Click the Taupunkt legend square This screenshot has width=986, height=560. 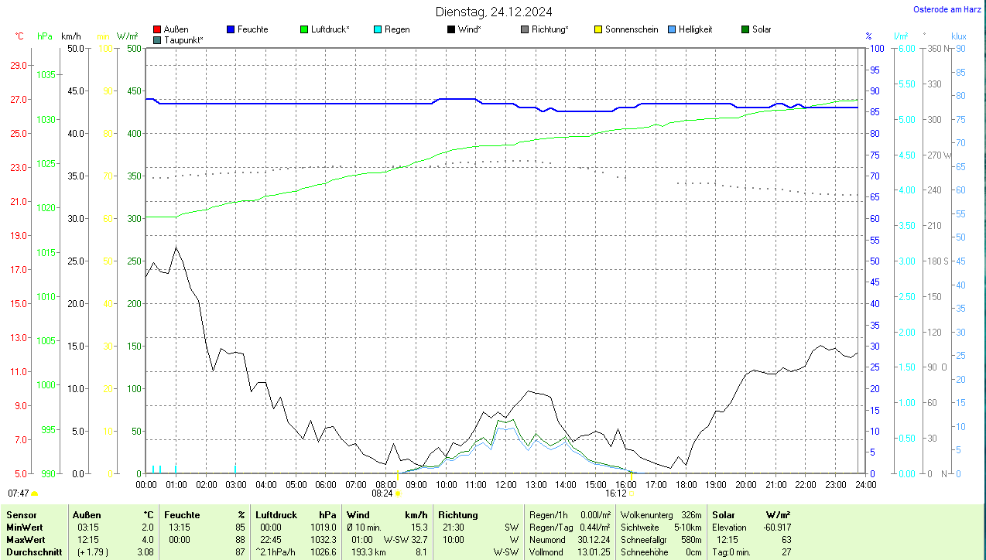(157, 39)
